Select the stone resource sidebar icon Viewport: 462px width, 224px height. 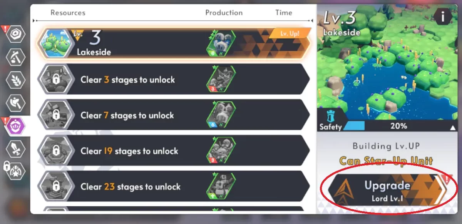point(16,35)
